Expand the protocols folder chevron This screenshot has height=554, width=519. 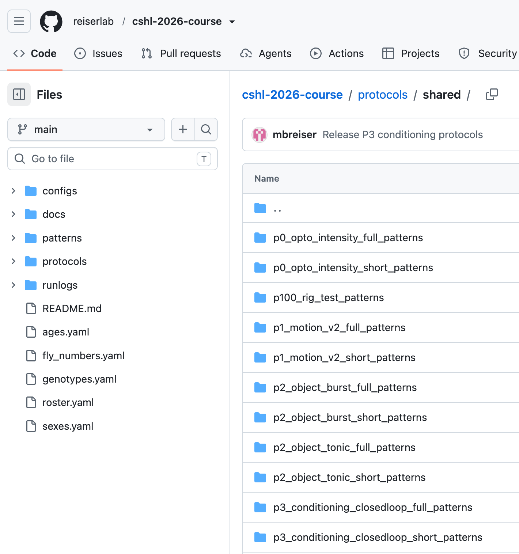(x=14, y=261)
